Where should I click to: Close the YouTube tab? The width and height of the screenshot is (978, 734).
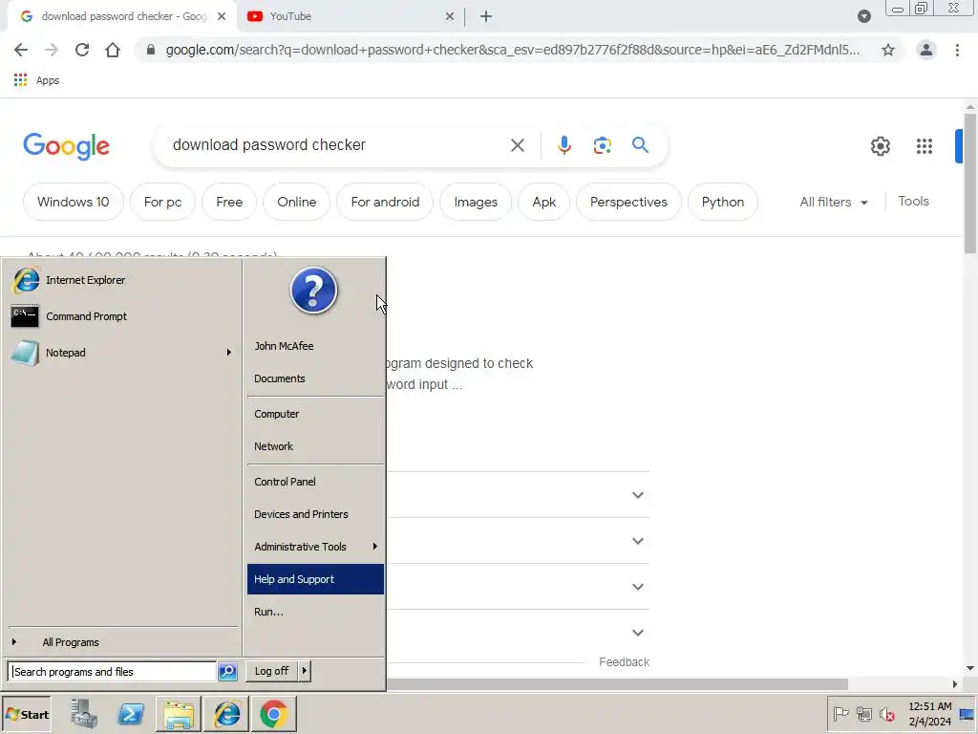[x=450, y=16]
